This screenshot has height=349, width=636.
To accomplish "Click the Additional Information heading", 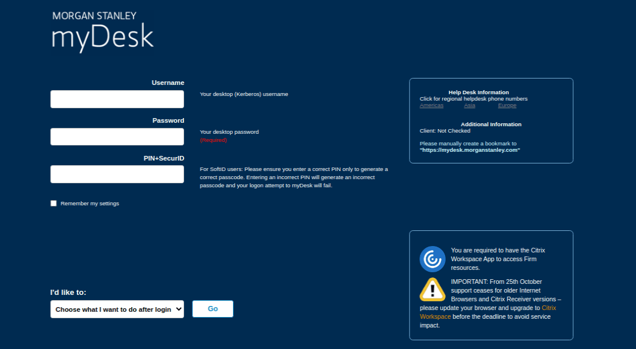I will (x=491, y=124).
